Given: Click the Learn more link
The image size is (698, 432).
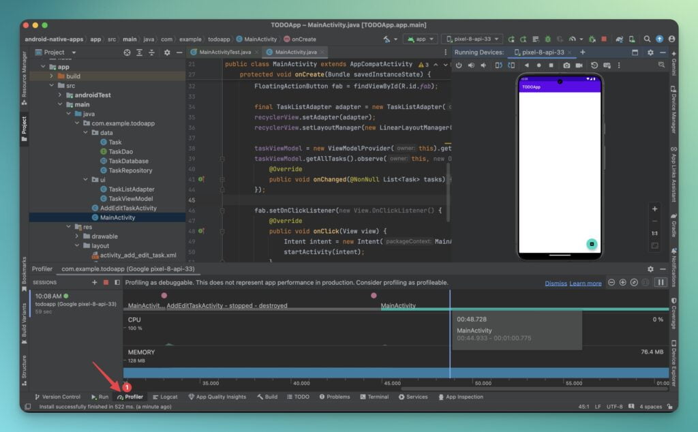Looking at the screenshot, I should coord(586,283).
